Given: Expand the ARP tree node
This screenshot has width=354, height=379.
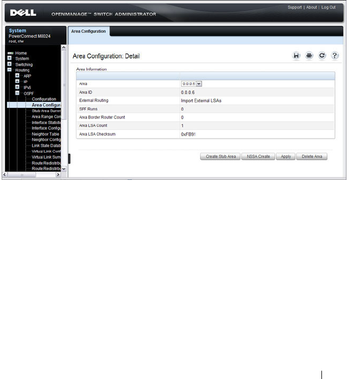Looking at the screenshot, I should pyautogui.click(x=17, y=75).
